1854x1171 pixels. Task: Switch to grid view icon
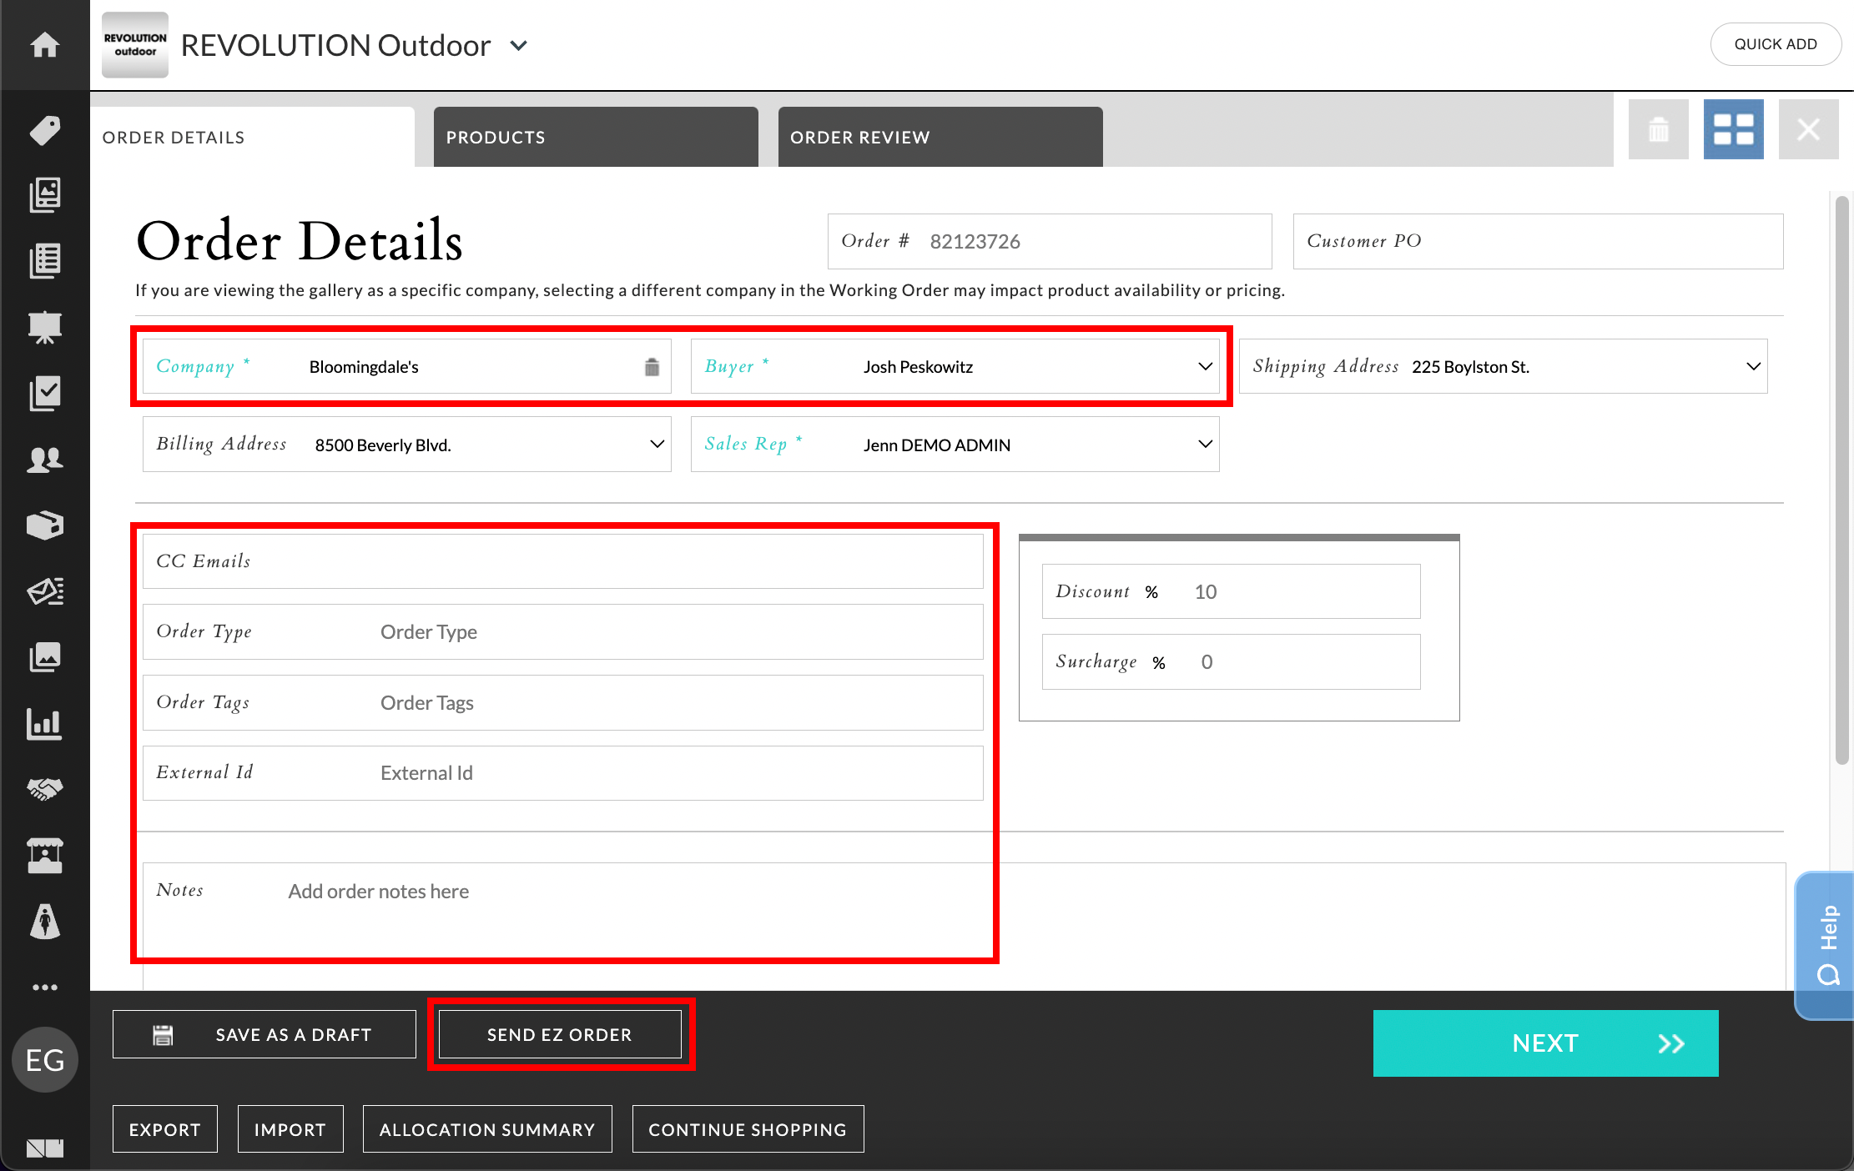(x=1734, y=129)
